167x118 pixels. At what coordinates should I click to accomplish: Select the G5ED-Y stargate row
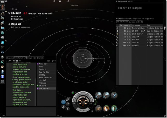tap(139, 37)
